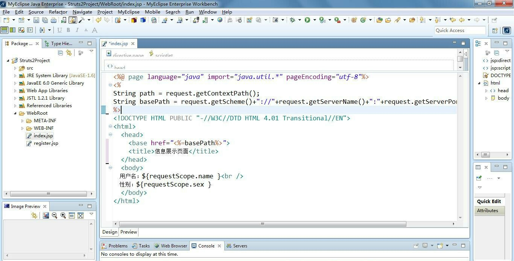This screenshot has width=514, height=261.
Task: Toggle the horizontal split layout button
Action: click(x=4, y=30)
